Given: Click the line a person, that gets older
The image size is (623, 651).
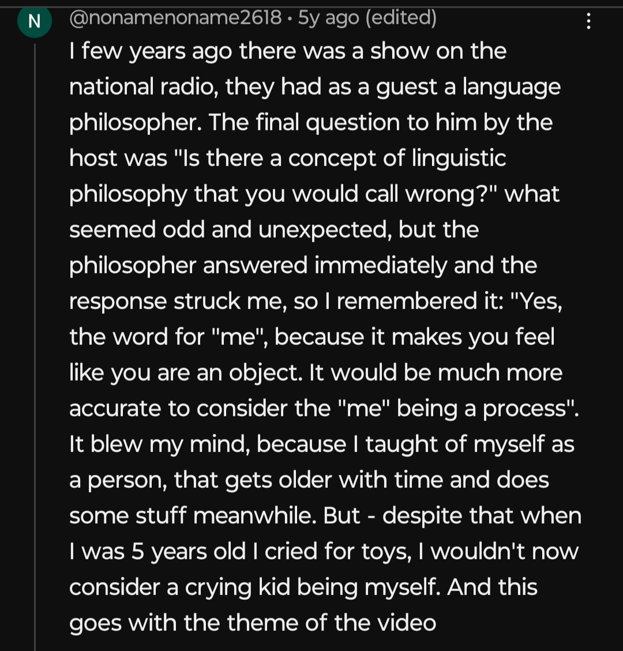Looking at the screenshot, I should pos(309,480).
